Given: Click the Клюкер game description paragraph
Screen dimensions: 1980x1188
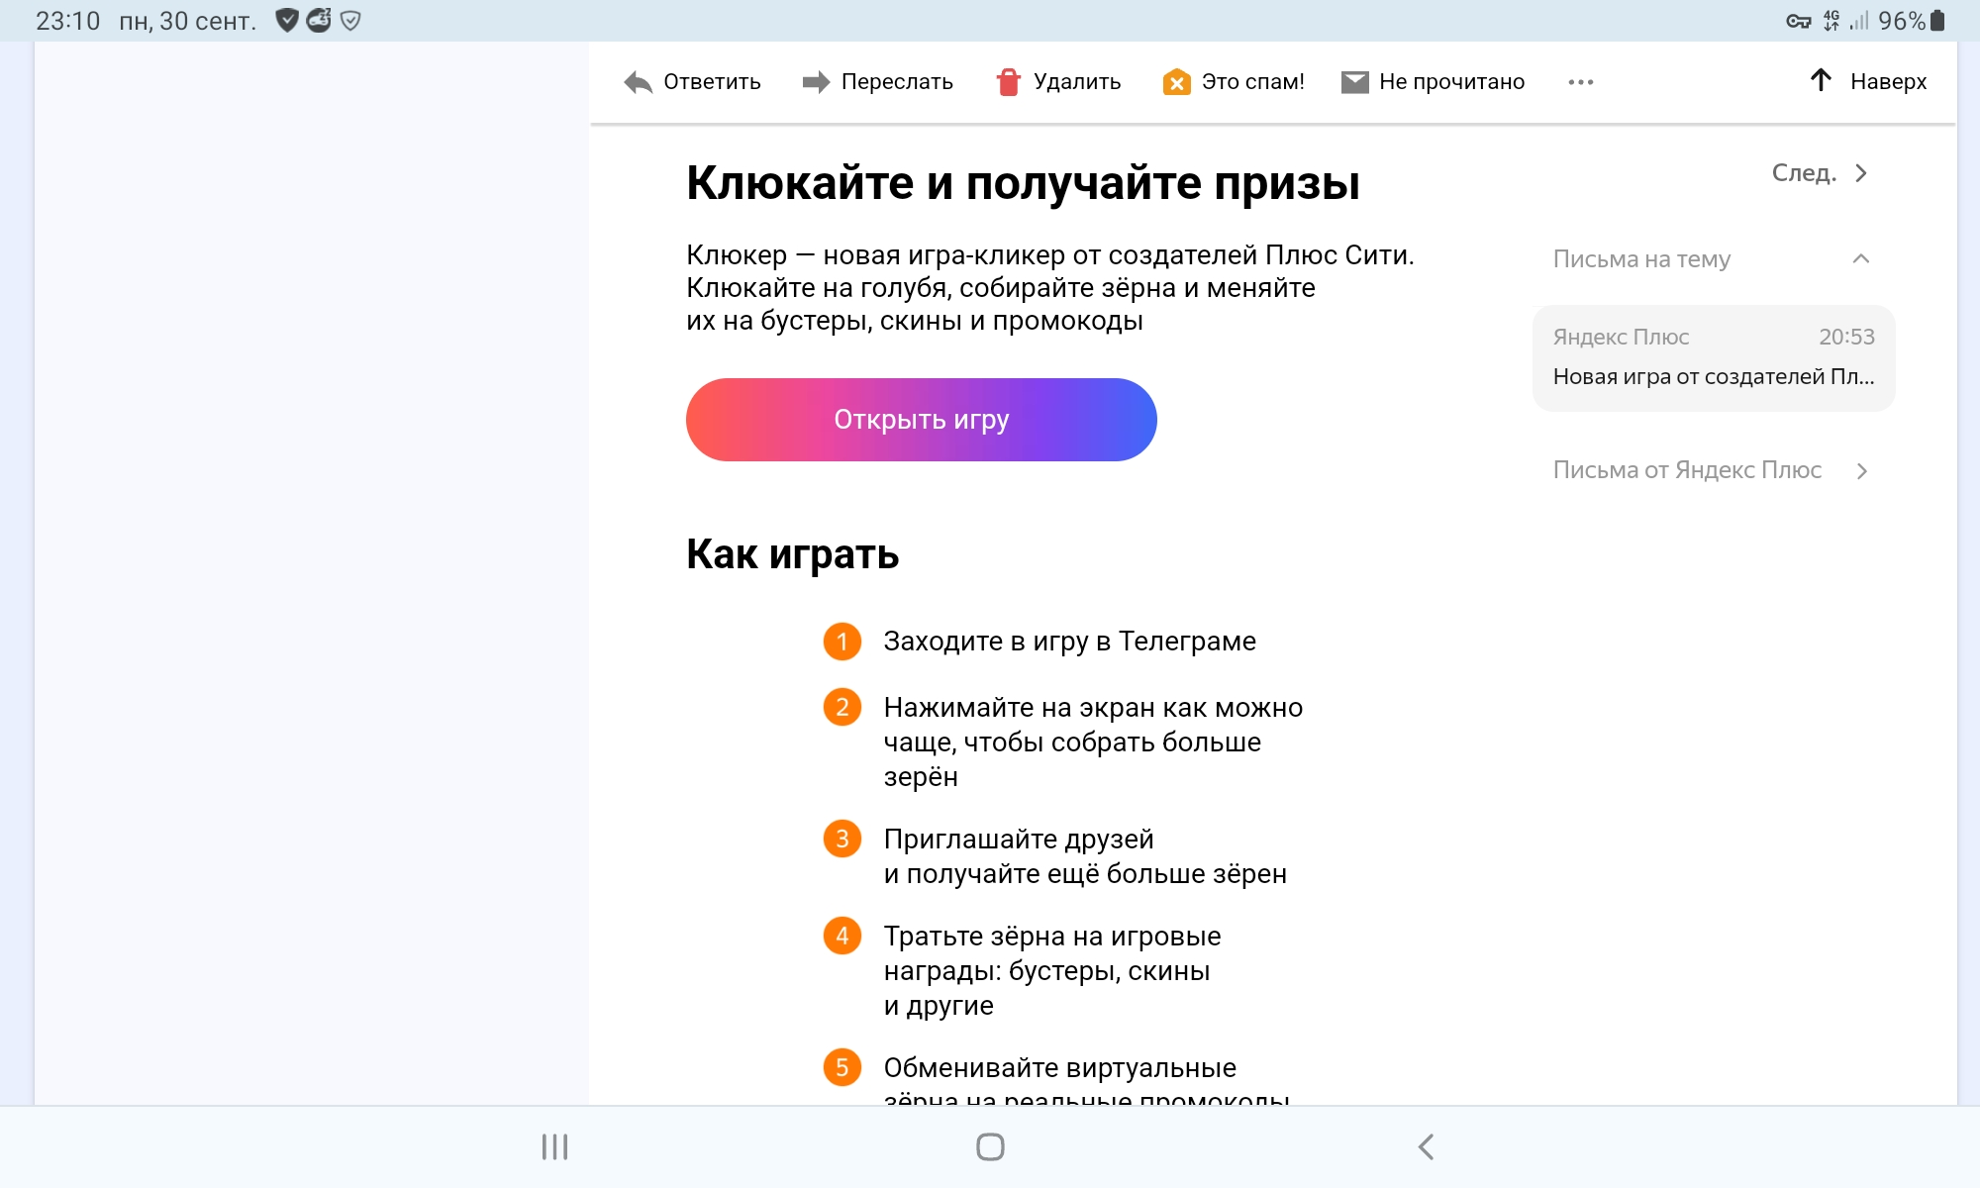Looking at the screenshot, I should [1049, 288].
